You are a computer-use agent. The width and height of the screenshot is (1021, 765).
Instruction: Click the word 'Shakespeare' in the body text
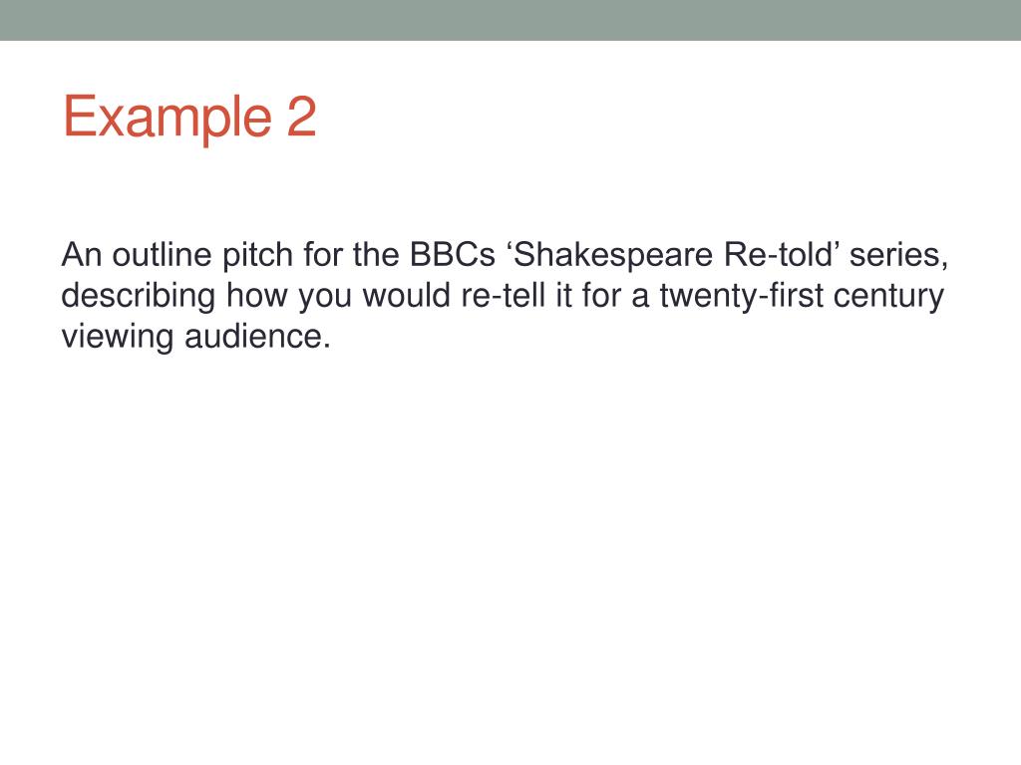pos(613,256)
